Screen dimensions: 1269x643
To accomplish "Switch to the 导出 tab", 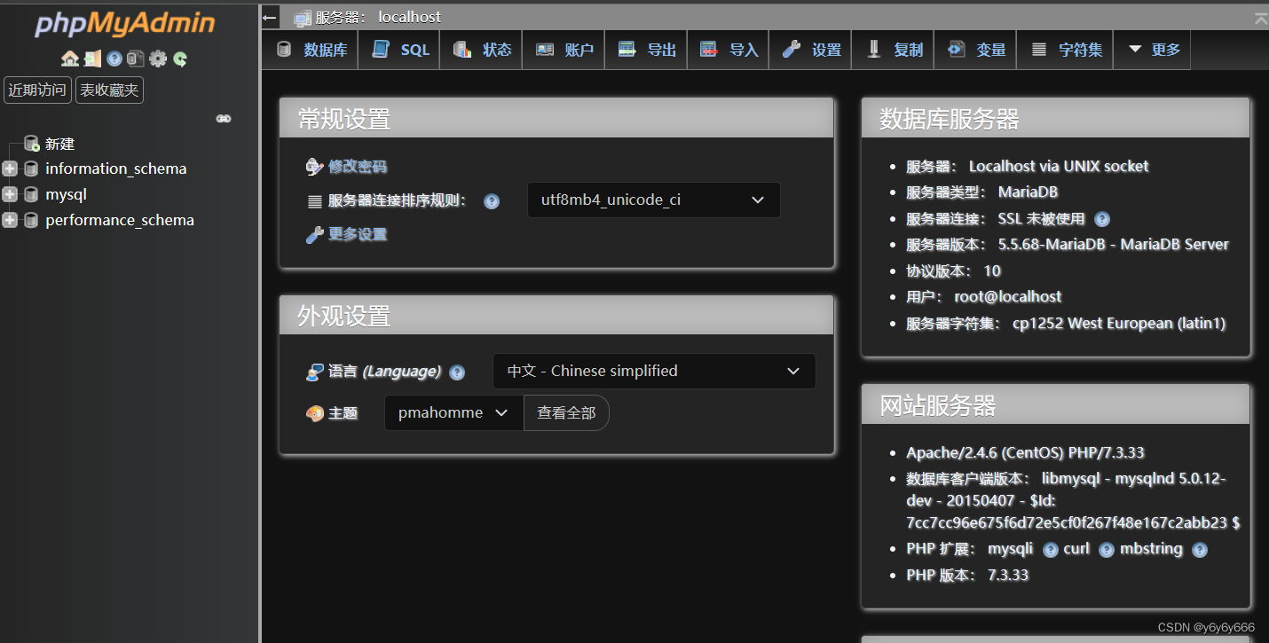I will (647, 50).
